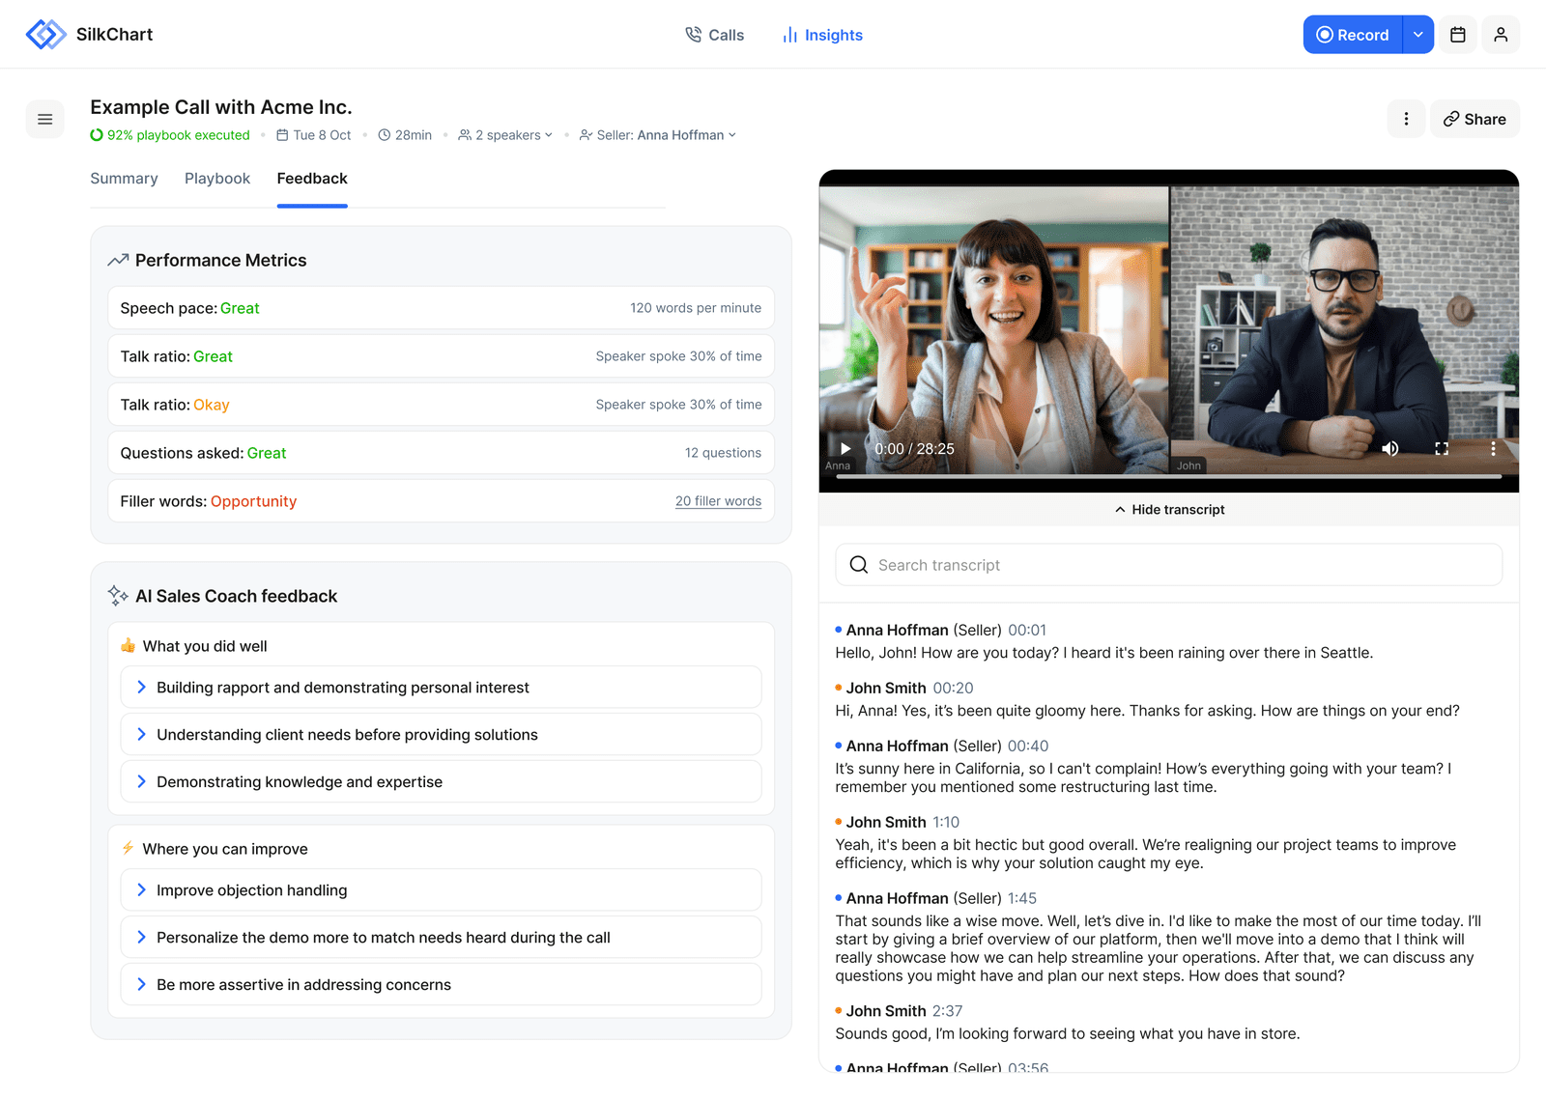The height and width of the screenshot is (1099, 1546).
Task: Change seller Anna Hoffman dropdown
Action: tap(658, 135)
